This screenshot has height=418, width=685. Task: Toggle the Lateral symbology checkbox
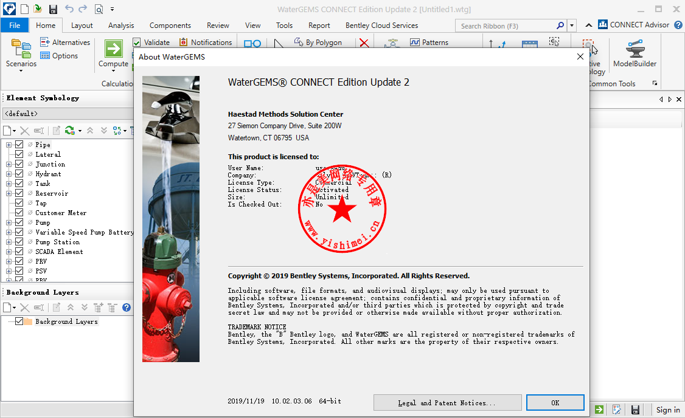coord(19,154)
